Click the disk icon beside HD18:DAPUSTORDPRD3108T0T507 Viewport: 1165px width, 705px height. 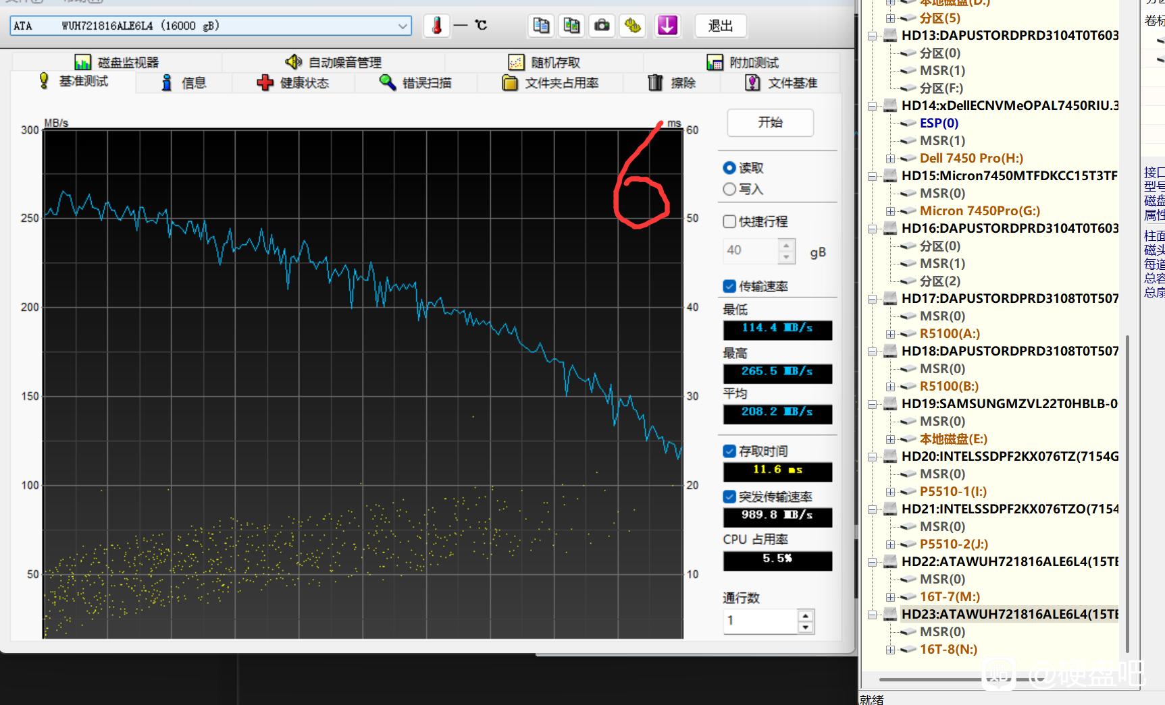pyautogui.click(x=890, y=351)
